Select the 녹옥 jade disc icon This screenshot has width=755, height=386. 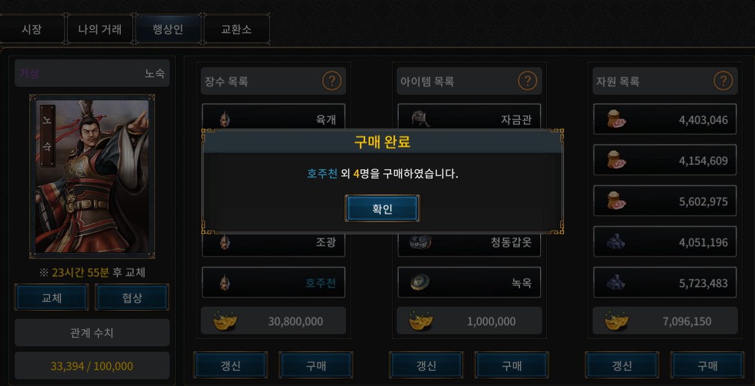tap(420, 282)
